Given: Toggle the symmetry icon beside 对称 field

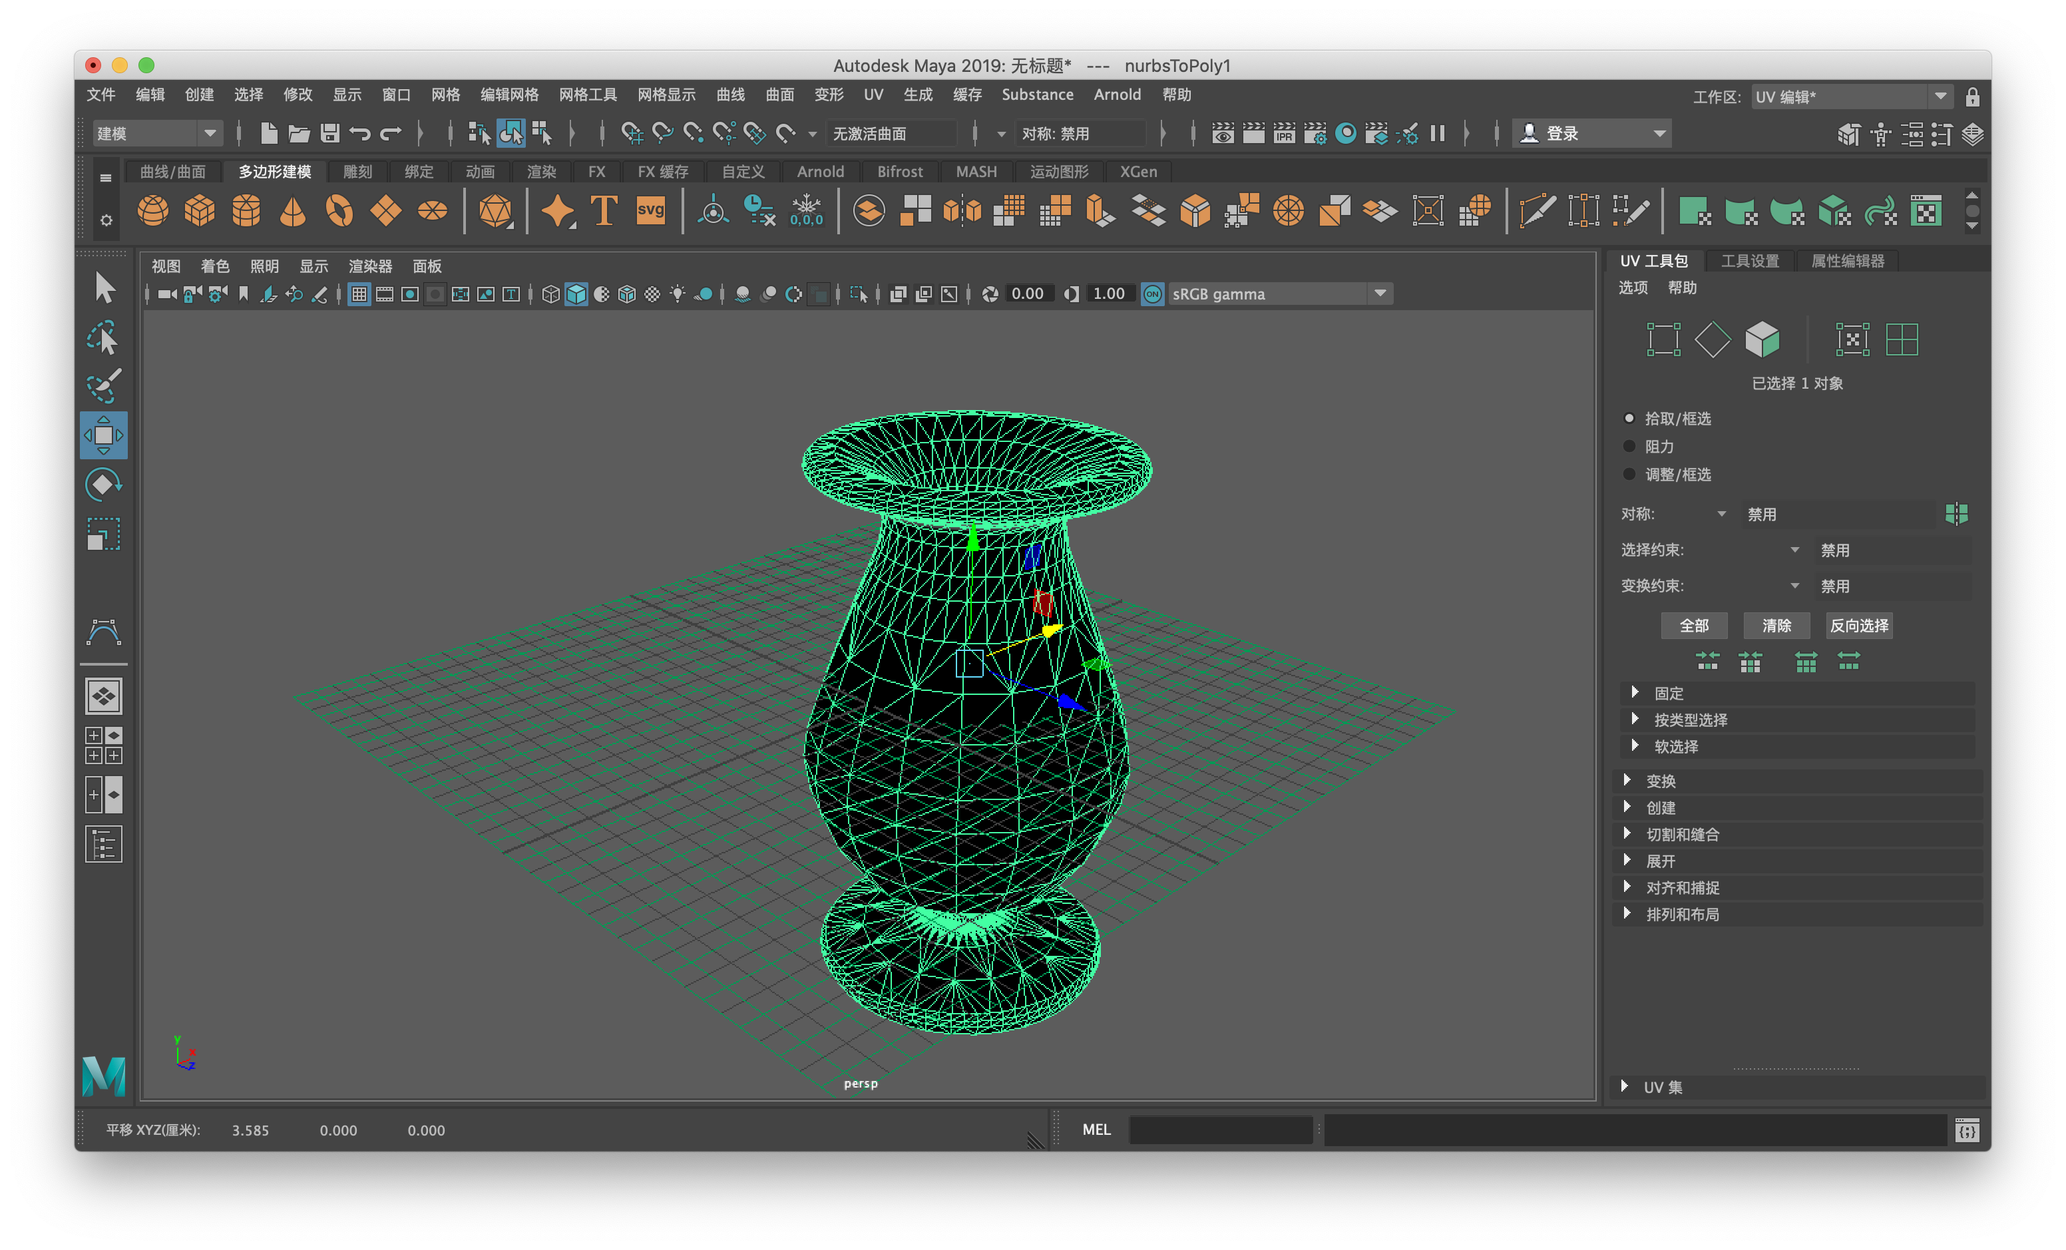Looking at the screenshot, I should coord(1956,513).
